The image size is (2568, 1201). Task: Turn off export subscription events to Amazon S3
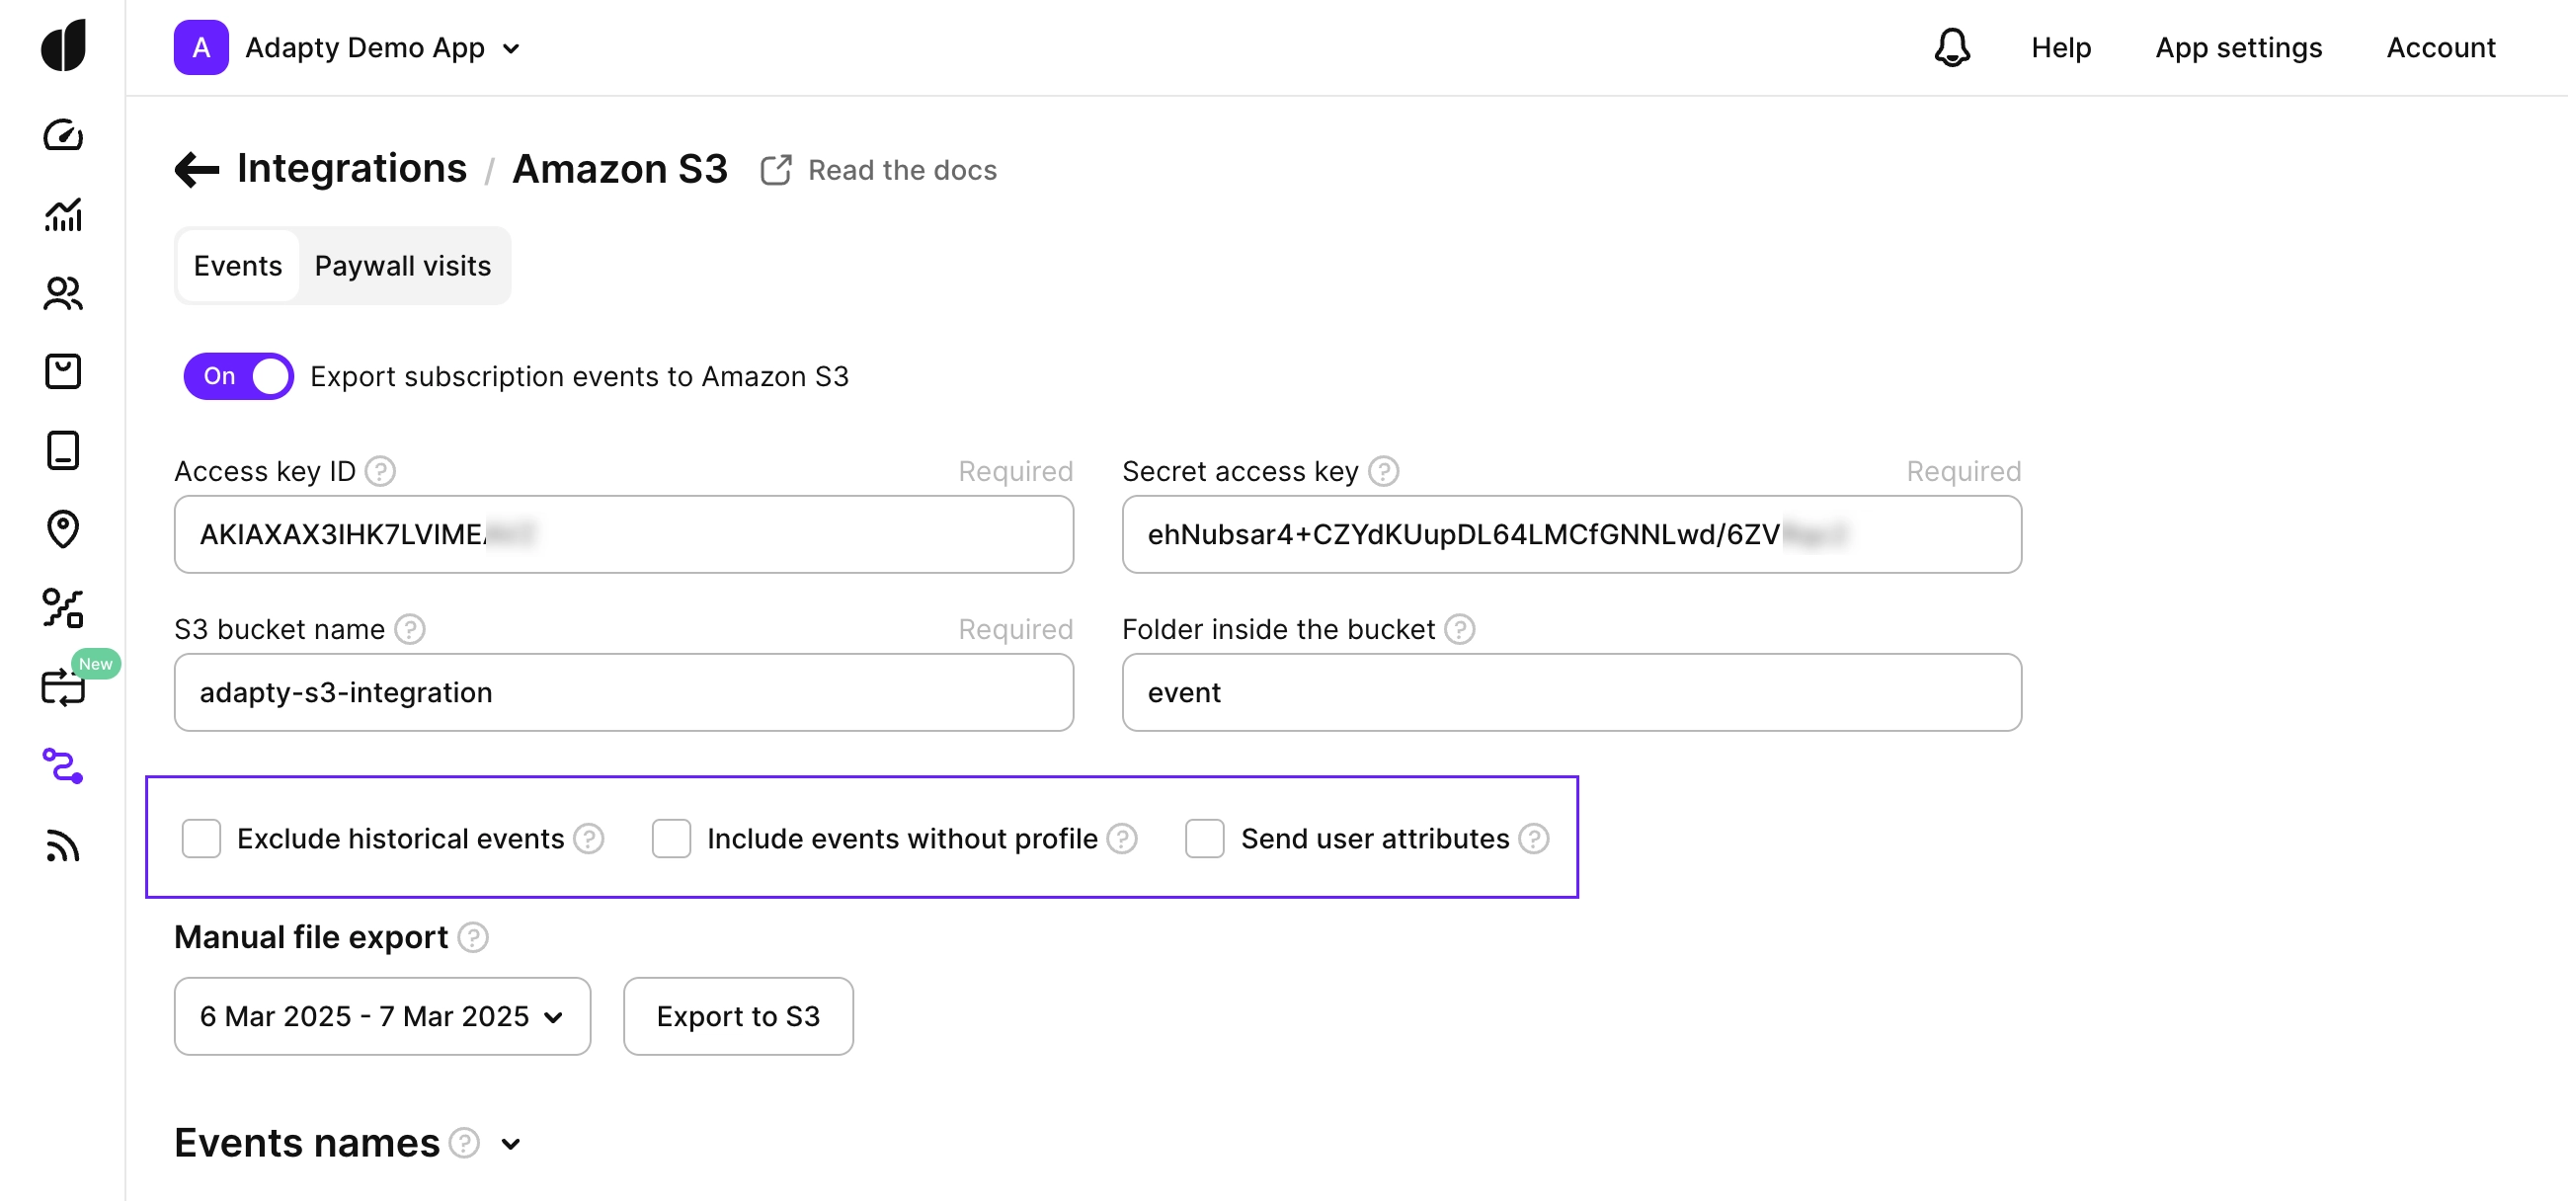pos(237,375)
